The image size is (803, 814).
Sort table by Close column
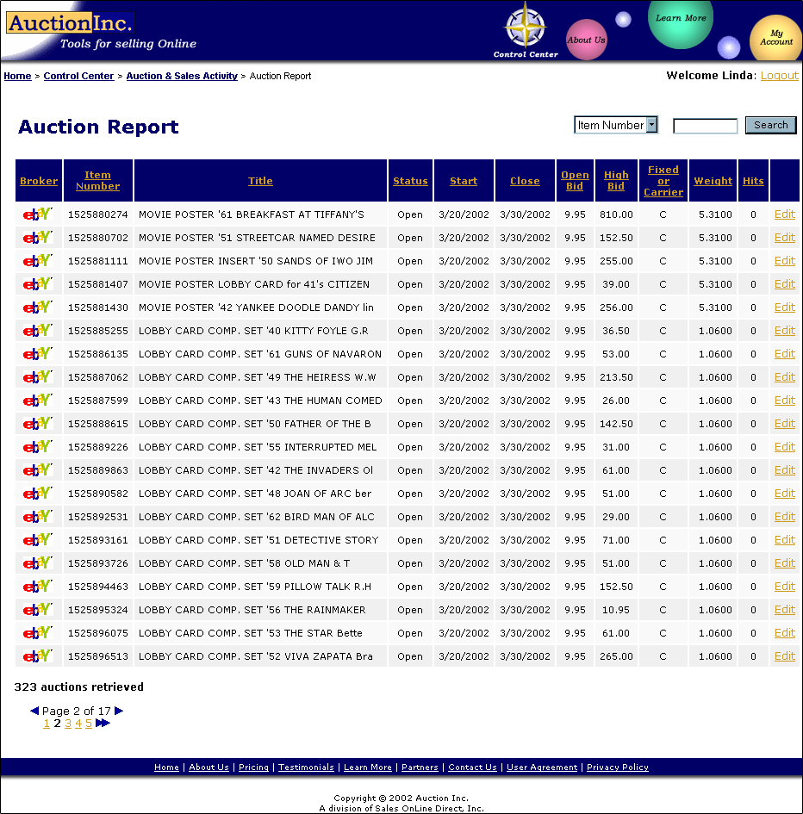coord(525,181)
